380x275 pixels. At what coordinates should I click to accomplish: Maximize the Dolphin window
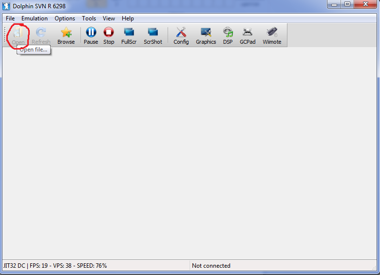347,4
